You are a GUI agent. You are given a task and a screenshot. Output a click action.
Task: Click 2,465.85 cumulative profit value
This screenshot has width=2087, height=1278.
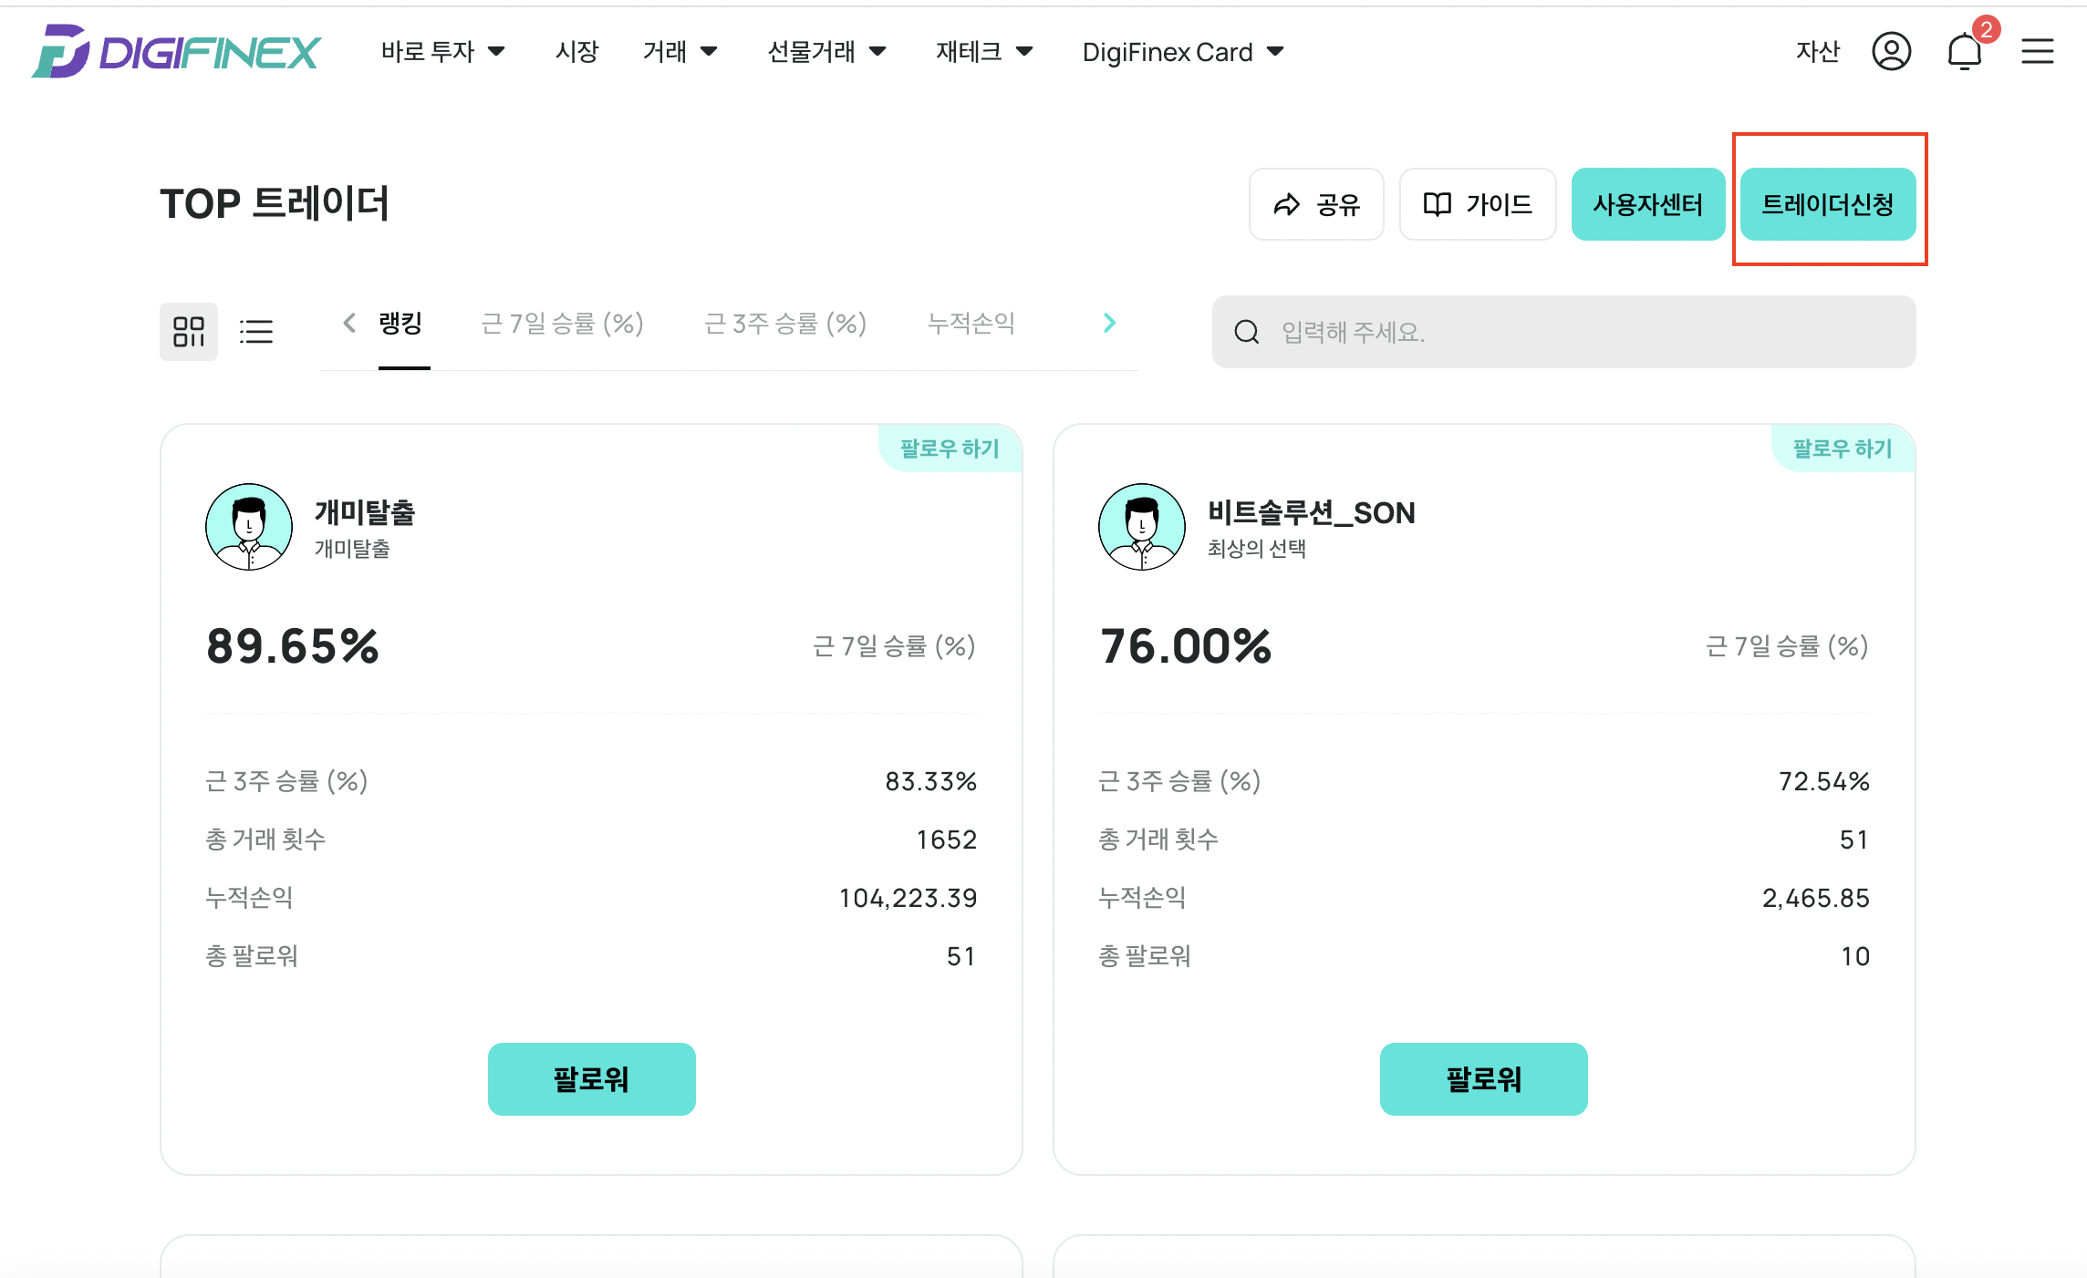pos(1816,899)
